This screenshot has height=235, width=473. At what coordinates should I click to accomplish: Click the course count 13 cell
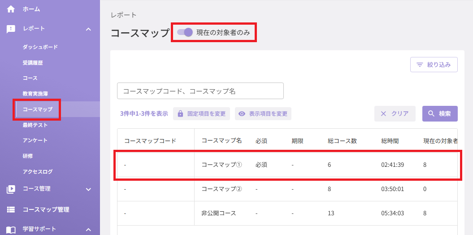coord(331,213)
